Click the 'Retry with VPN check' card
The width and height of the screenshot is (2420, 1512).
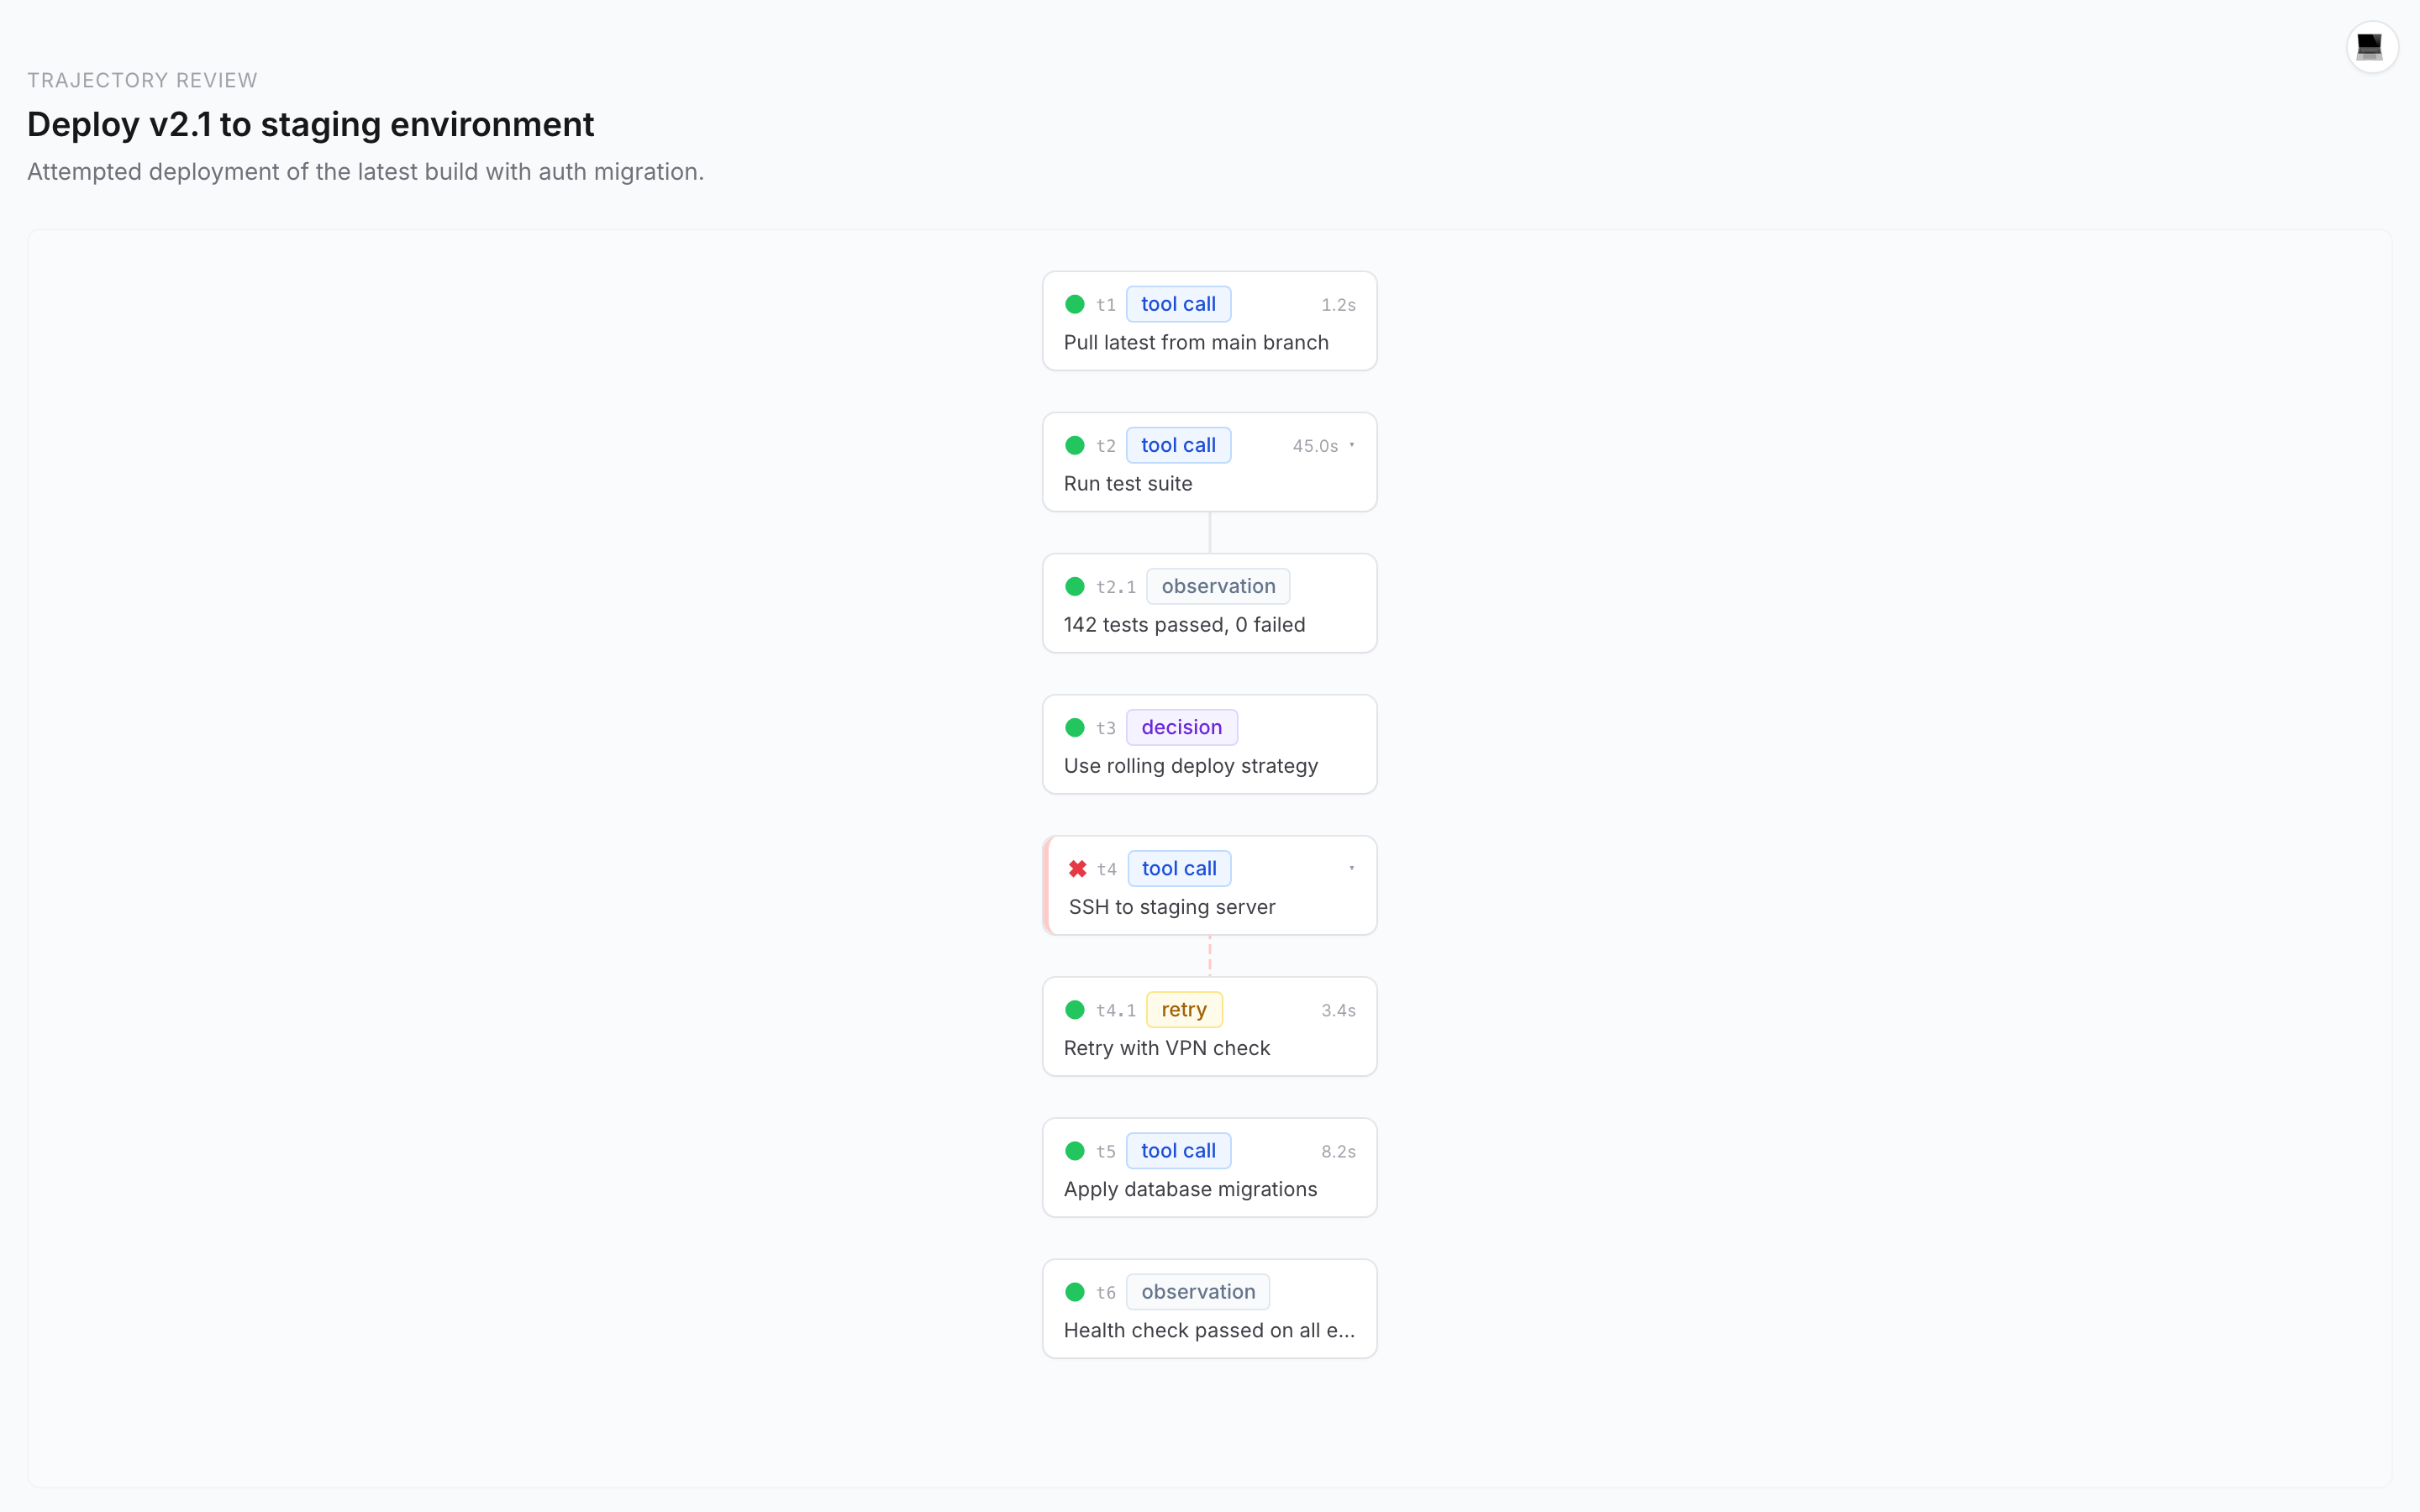click(x=1166, y=1048)
